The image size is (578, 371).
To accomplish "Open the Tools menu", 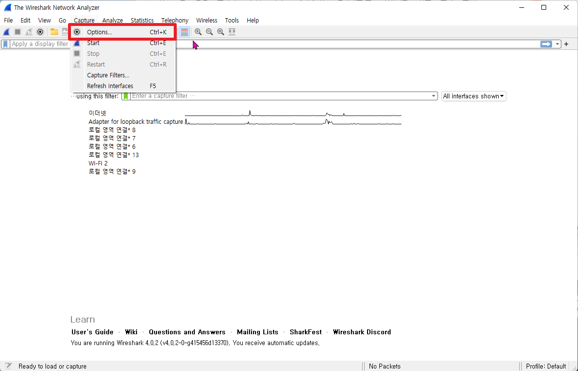I will click(232, 20).
